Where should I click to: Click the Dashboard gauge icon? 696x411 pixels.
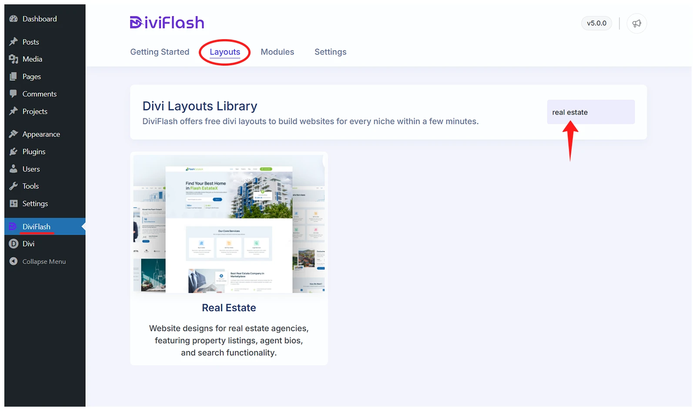pyautogui.click(x=13, y=19)
